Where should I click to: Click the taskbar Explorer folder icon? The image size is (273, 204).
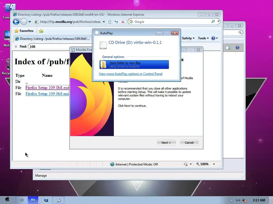33,200
